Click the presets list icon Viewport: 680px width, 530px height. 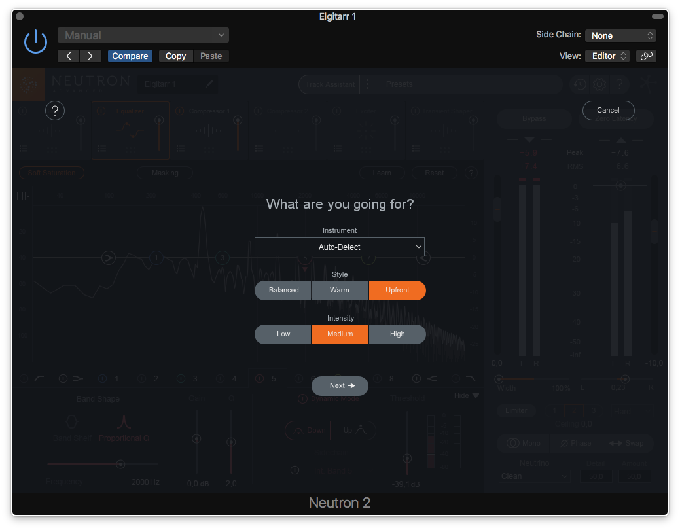click(x=372, y=84)
